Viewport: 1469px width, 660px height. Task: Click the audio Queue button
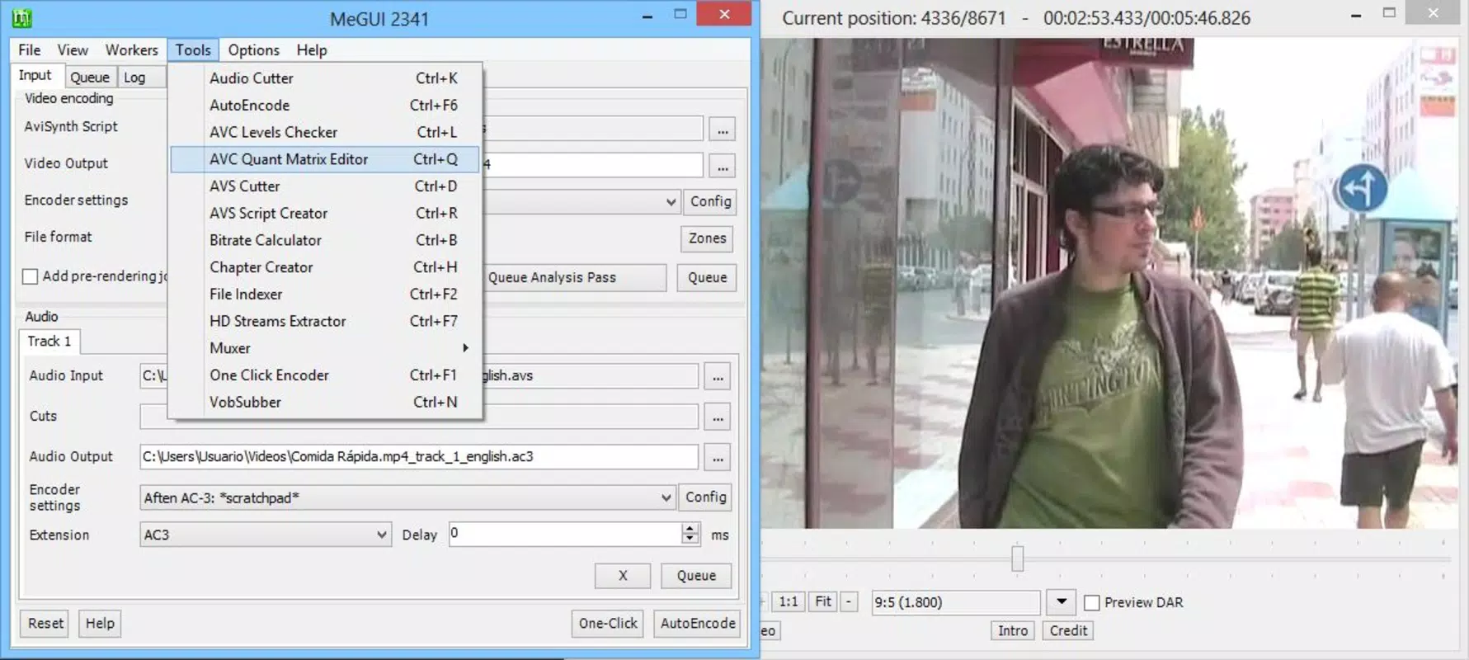[x=696, y=576]
